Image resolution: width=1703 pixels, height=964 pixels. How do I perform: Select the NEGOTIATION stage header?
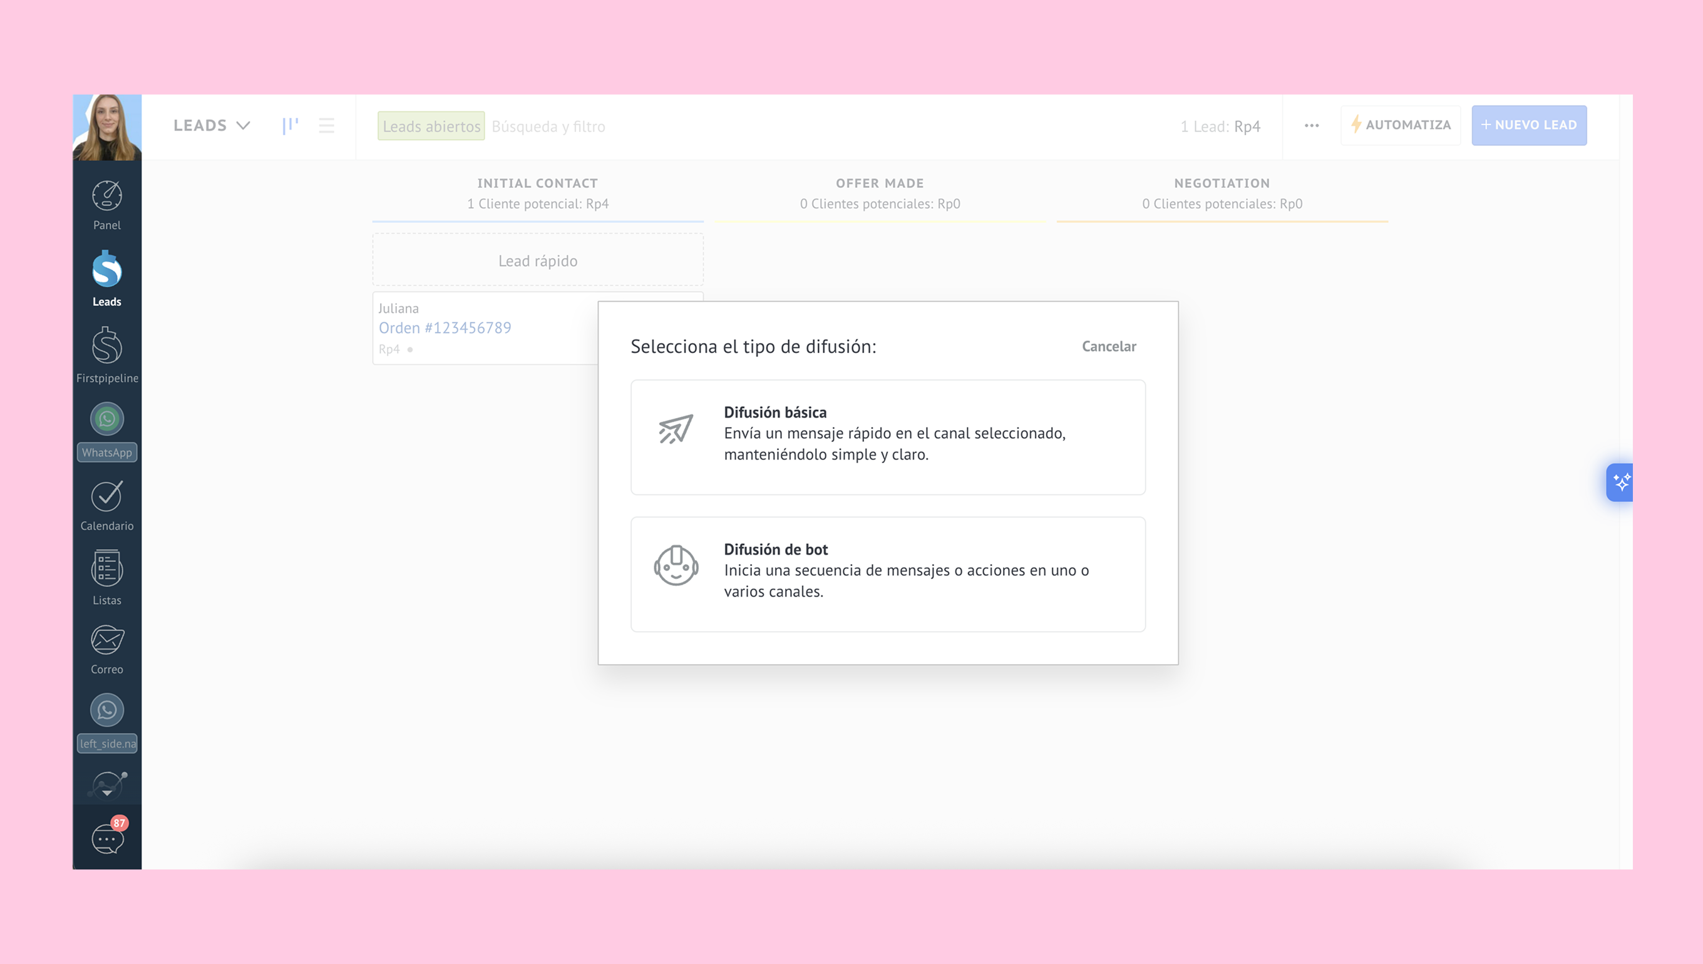(x=1222, y=183)
